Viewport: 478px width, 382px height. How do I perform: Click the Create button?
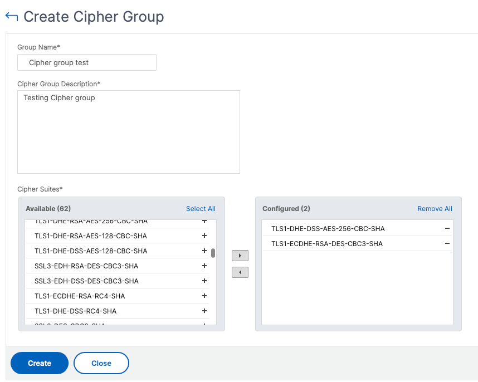tap(40, 363)
